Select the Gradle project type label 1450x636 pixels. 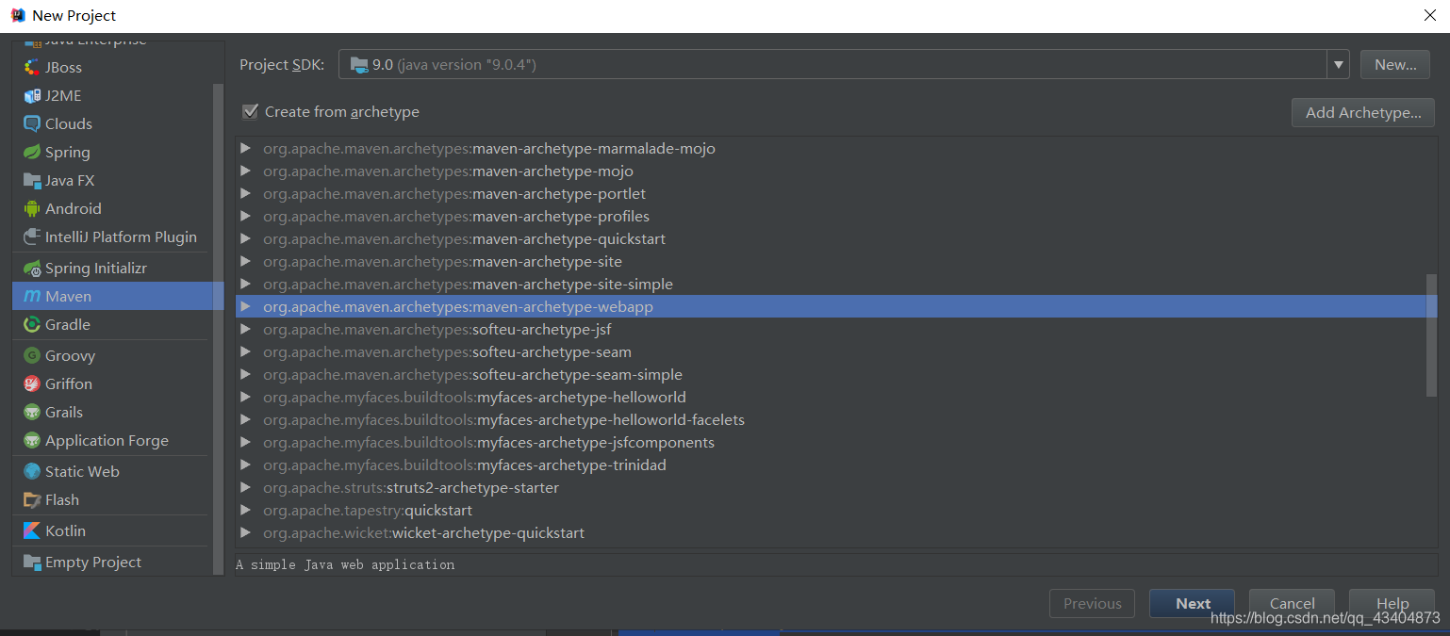(68, 324)
